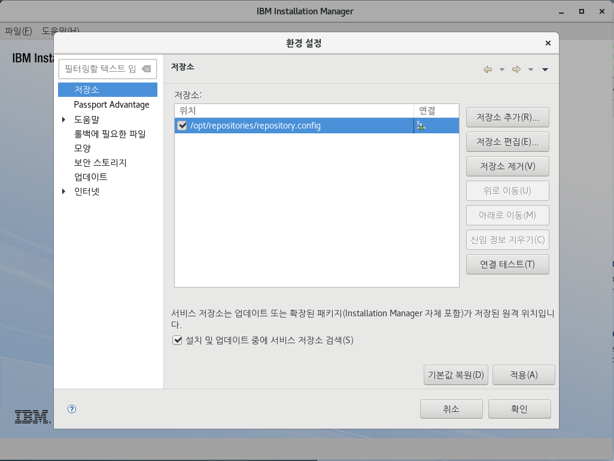Select 인터넷 preferences page
Screen dimensions: 614x461
pyautogui.click(x=87, y=191)
